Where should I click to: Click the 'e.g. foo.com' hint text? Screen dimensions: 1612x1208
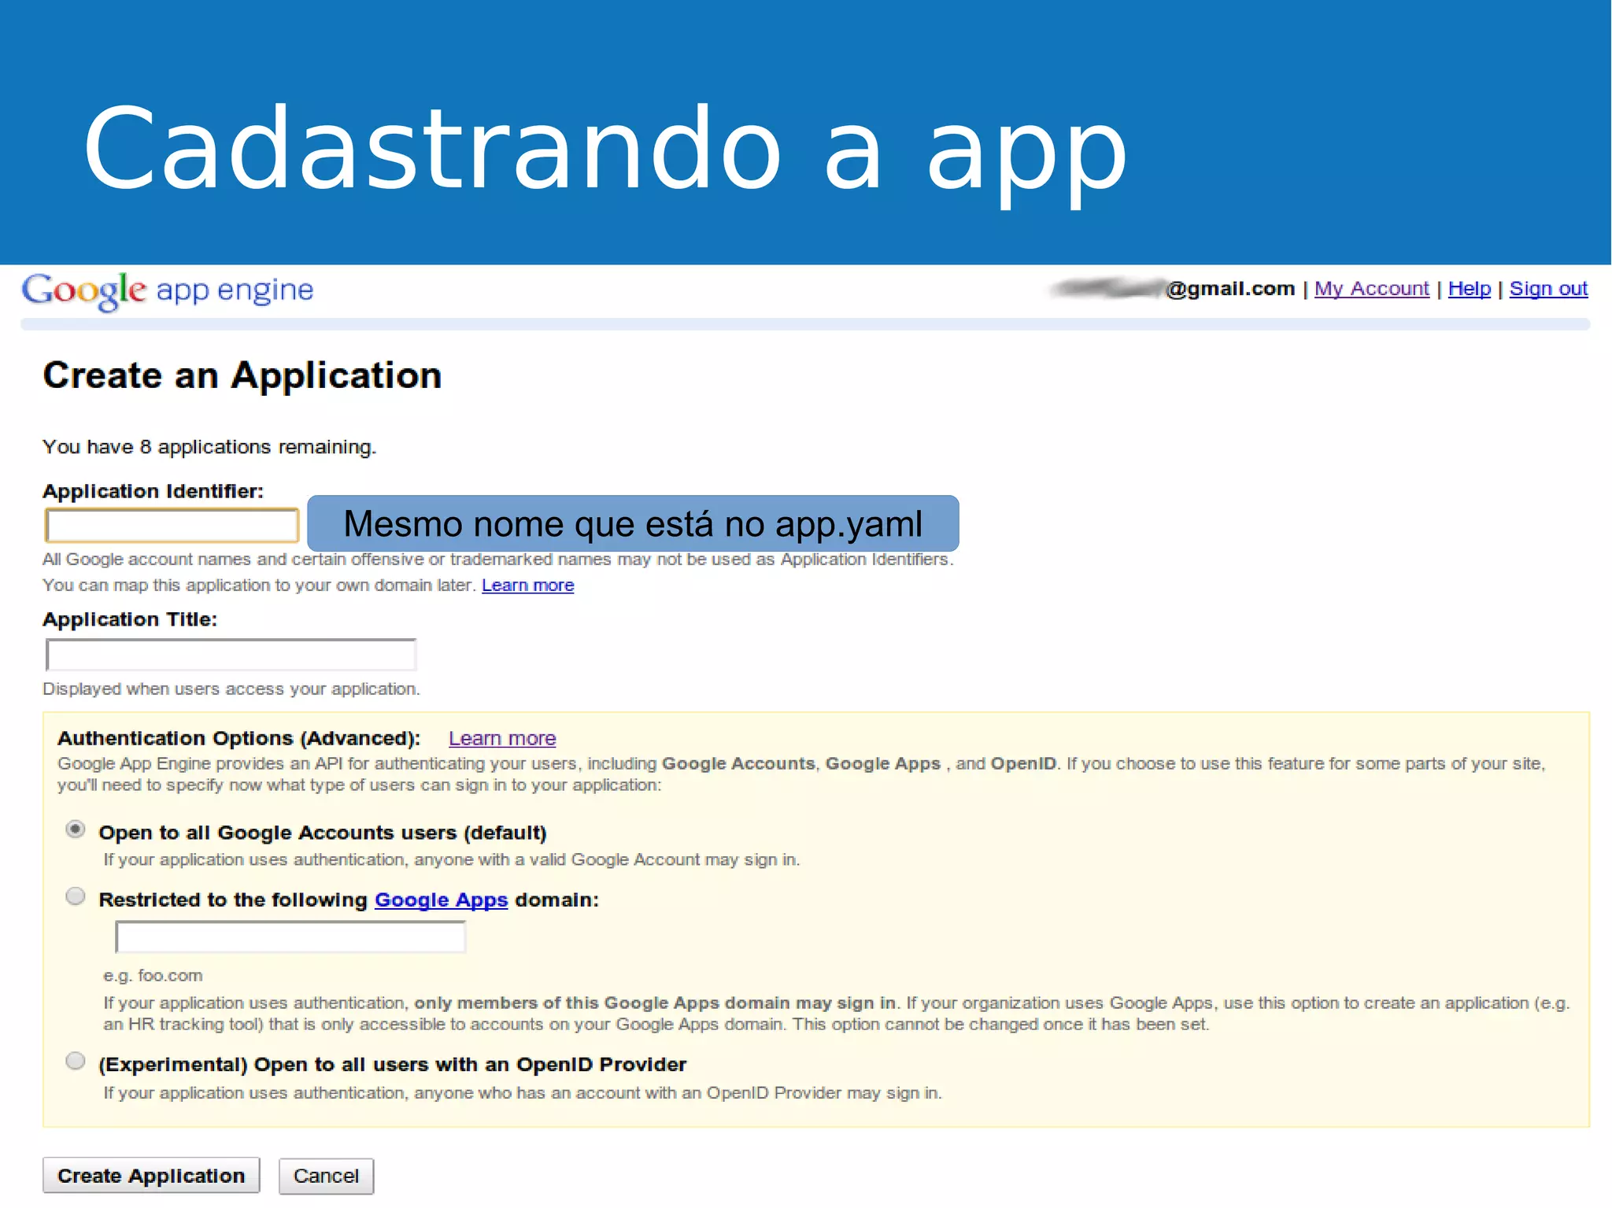(x=153, y=976)
